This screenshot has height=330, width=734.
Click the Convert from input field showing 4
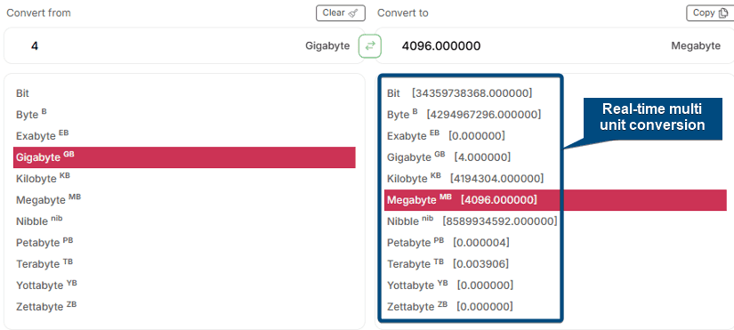click(184, 46)
